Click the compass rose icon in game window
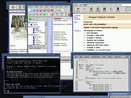Image resolution: width=131 pixels, height=98 pixels. coord(13,7)
